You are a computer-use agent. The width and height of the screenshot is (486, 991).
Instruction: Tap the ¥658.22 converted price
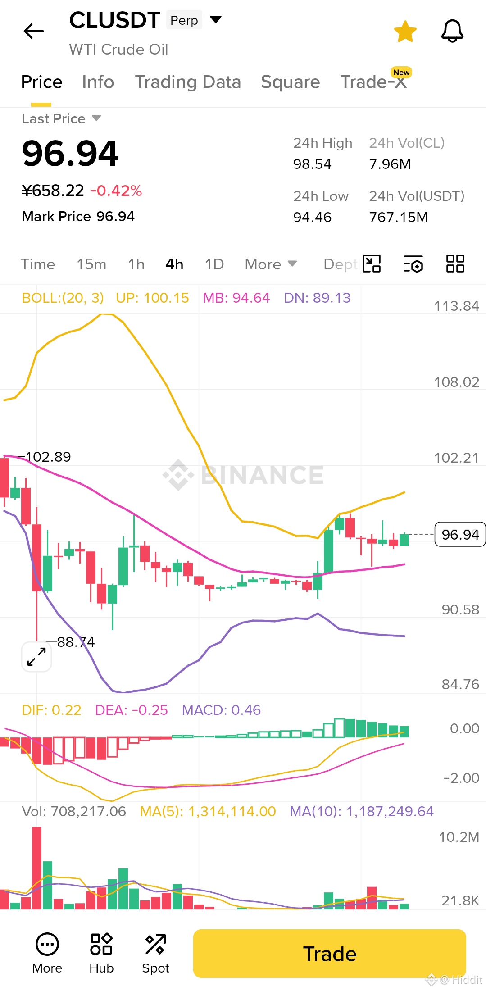click(53, 191)
